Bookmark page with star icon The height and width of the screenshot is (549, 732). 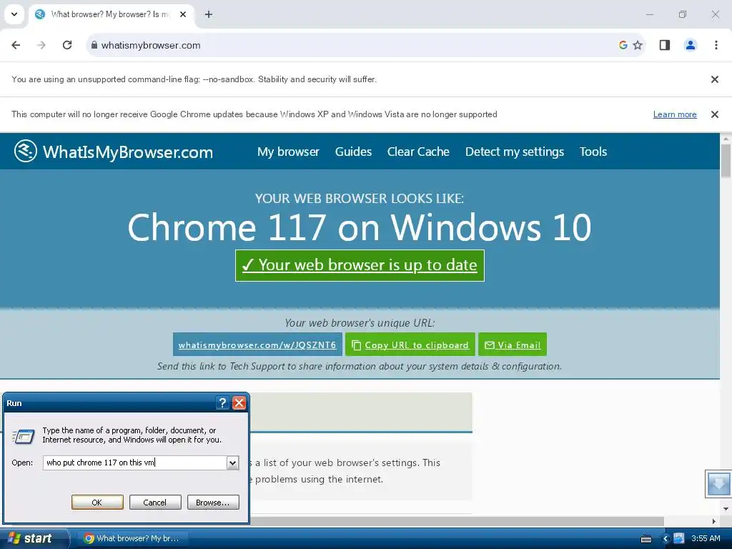pos(638,45)
